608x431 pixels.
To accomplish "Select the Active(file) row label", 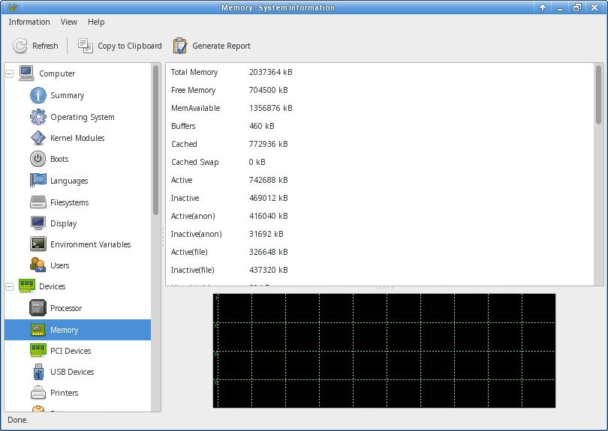I will 189,252.
